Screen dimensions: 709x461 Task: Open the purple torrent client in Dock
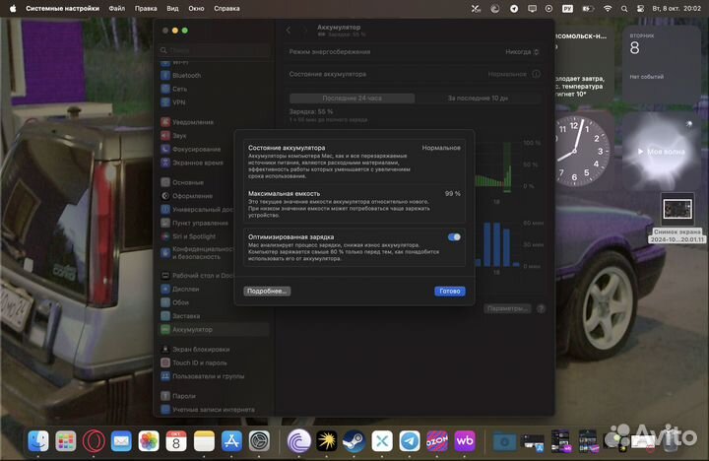pos(299,441)
